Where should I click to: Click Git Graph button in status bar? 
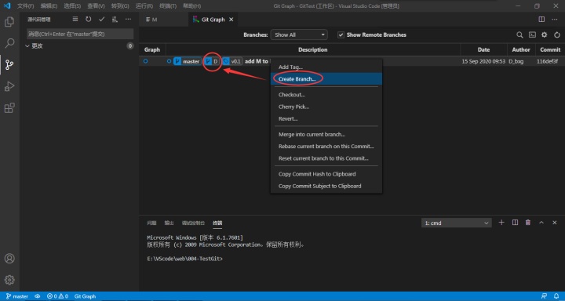point(85,296)
